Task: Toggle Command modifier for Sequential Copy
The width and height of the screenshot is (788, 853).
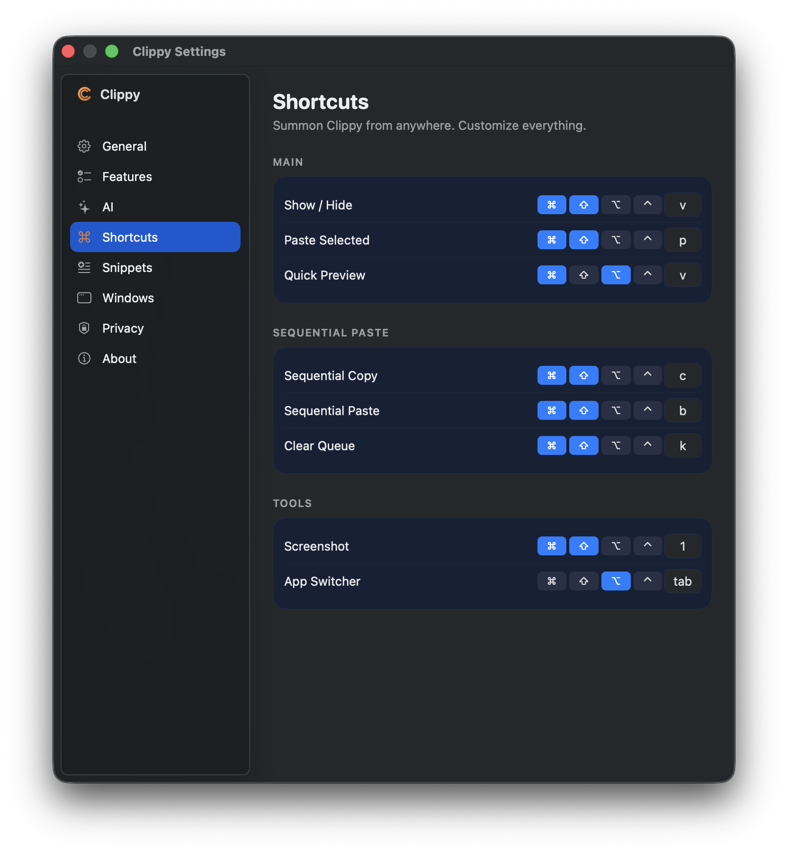Action: (552, 376)
